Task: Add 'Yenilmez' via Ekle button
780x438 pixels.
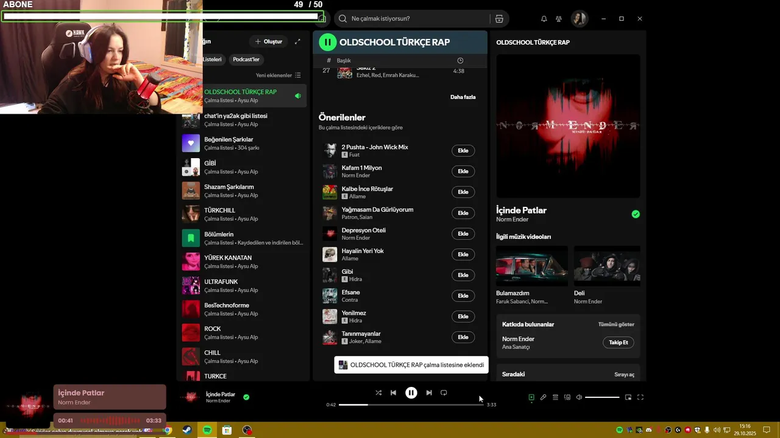Action: (x=463, y=316)
